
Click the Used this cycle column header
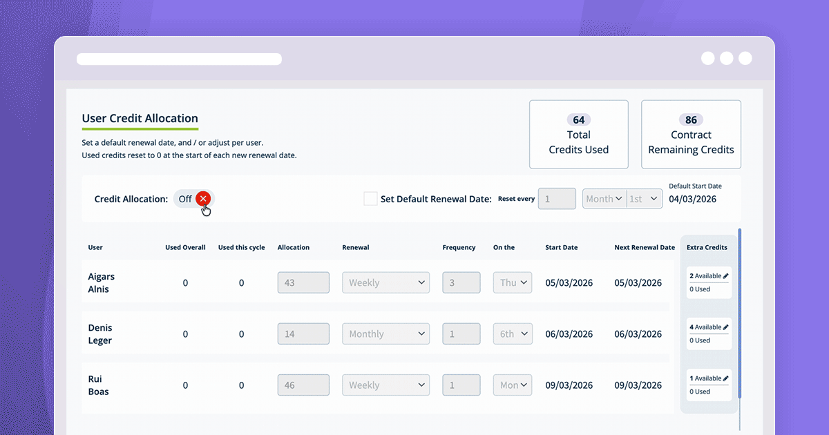[x=241, y=247]
